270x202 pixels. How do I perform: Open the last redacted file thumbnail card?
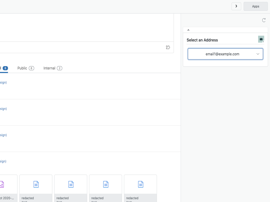click(x=140, y=188)
